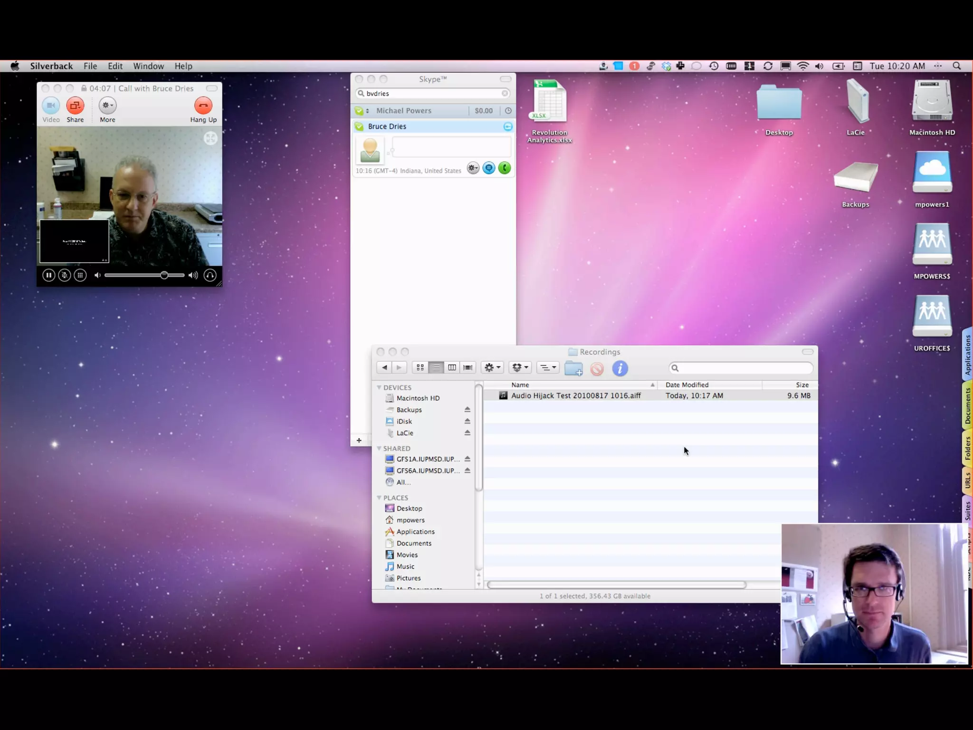Click the New Folder icon in Finder toolbar
Viewport: 973px width, 730px height.
coord(573,368)
